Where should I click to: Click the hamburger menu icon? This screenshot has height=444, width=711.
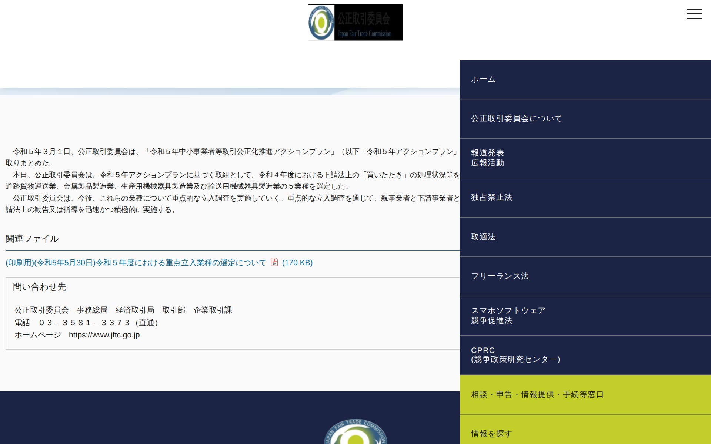tap(695, 14)
